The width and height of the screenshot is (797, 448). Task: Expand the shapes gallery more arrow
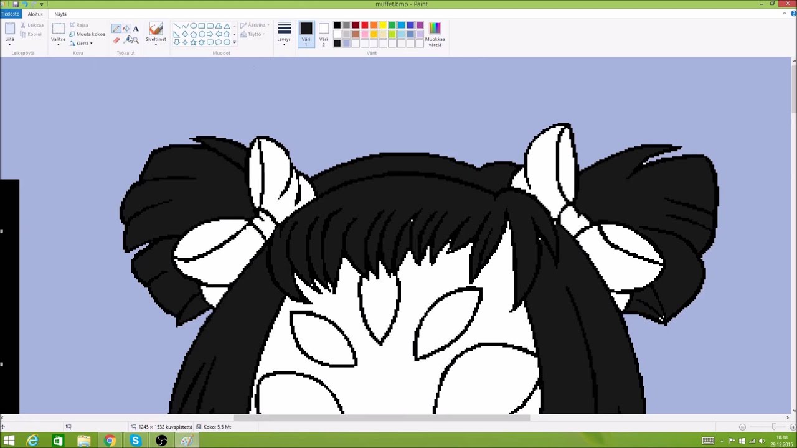[234, 42]
